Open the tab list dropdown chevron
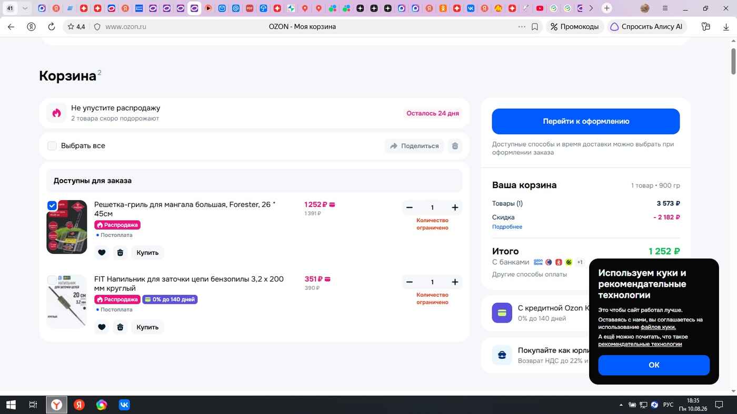The height and width of the screenshot is (414, 737). pyautogui.click(x=25, y=8)
